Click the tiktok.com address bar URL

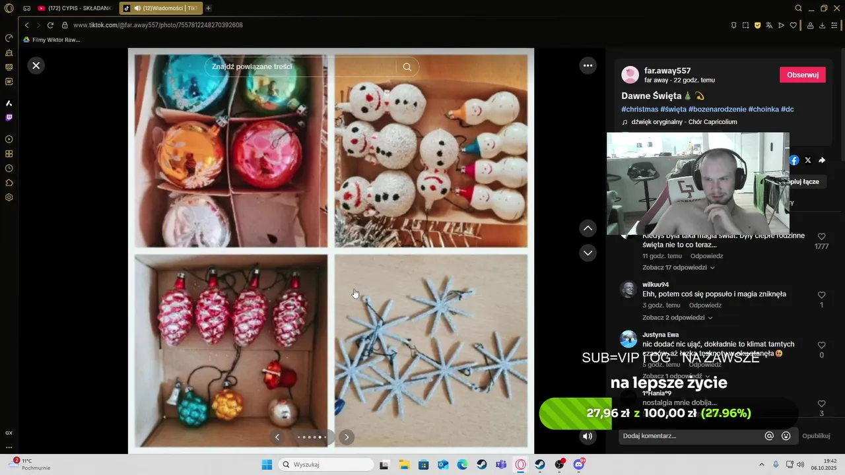coord(158,25)
